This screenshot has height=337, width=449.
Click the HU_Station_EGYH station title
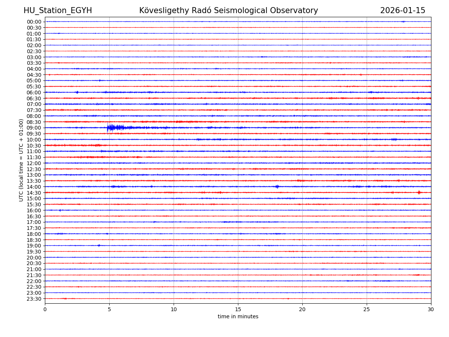58,11
